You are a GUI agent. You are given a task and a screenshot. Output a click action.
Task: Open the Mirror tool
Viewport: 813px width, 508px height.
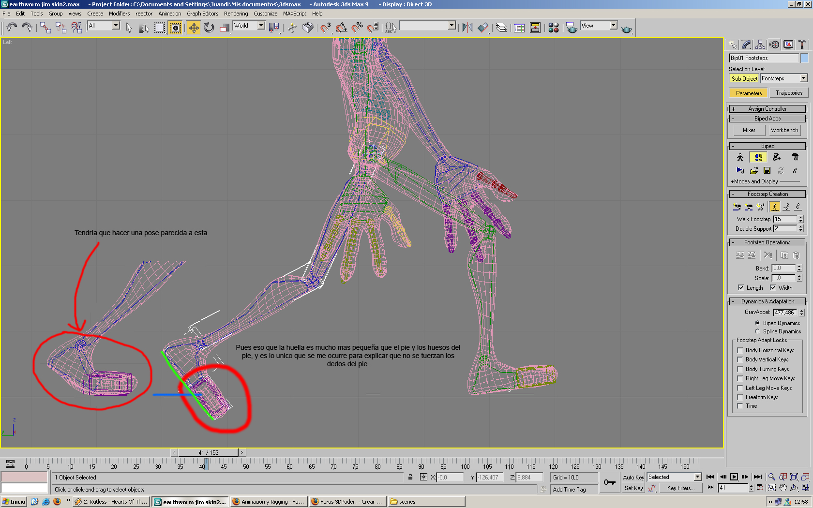[x=467, y=28]
